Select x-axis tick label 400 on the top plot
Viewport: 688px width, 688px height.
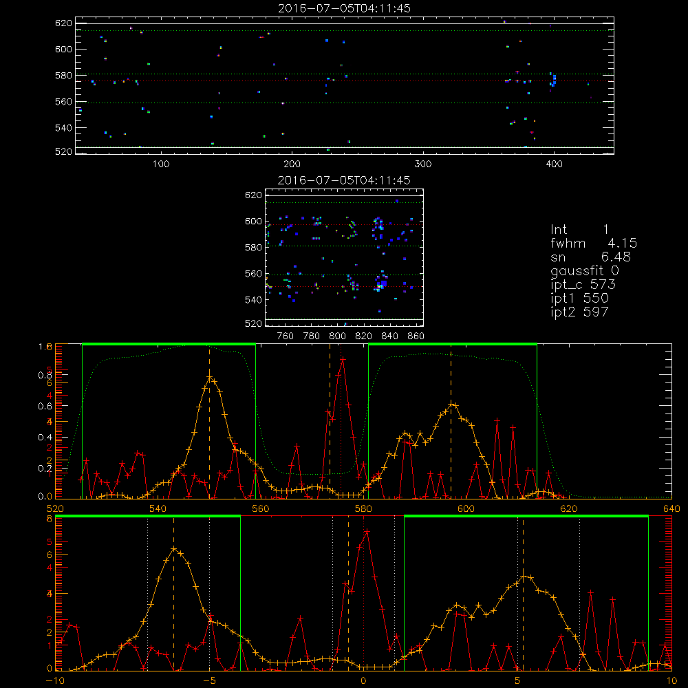[x=554, y=164]
